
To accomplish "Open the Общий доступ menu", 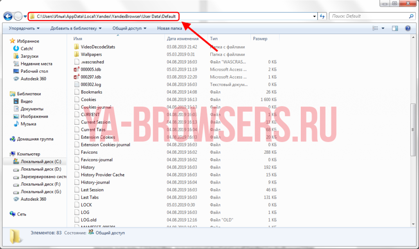I will pos(129,28).
